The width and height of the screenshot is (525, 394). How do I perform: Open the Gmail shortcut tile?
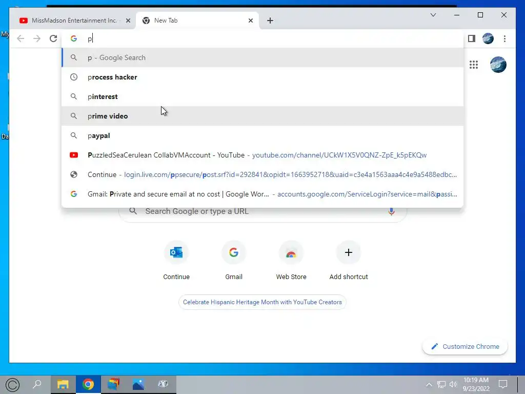coord(234,261)
